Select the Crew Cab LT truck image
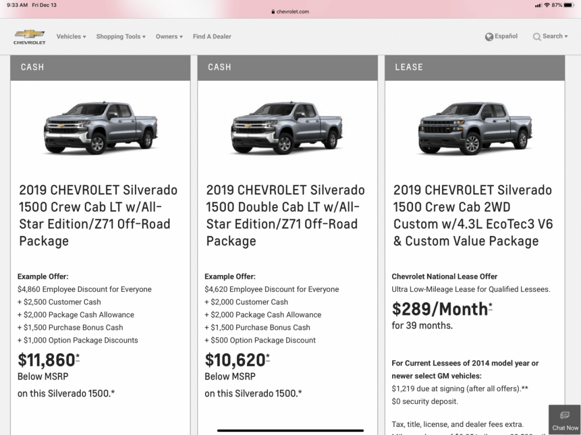The image size is (581, 435). 101,127
